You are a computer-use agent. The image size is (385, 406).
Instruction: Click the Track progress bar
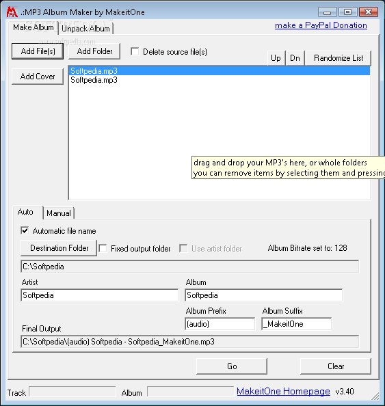point(72,392)
